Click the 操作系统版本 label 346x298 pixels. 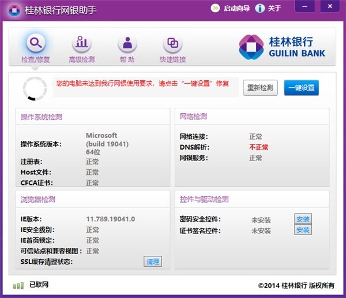click(x=41, y=144)
